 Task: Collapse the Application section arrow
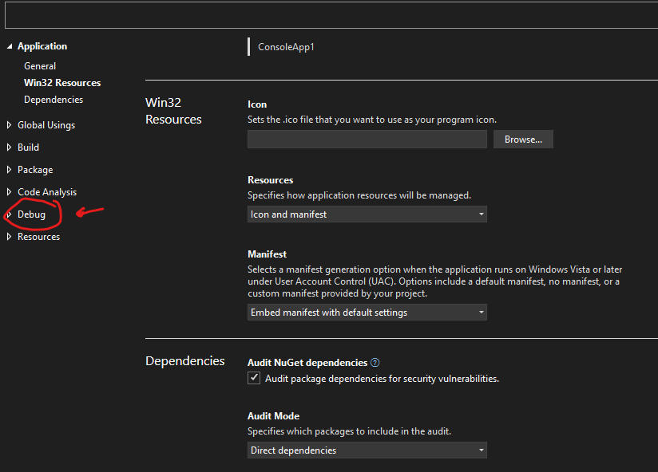10,46
